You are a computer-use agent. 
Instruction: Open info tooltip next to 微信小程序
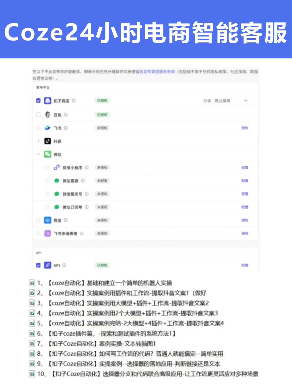[87, 167]
